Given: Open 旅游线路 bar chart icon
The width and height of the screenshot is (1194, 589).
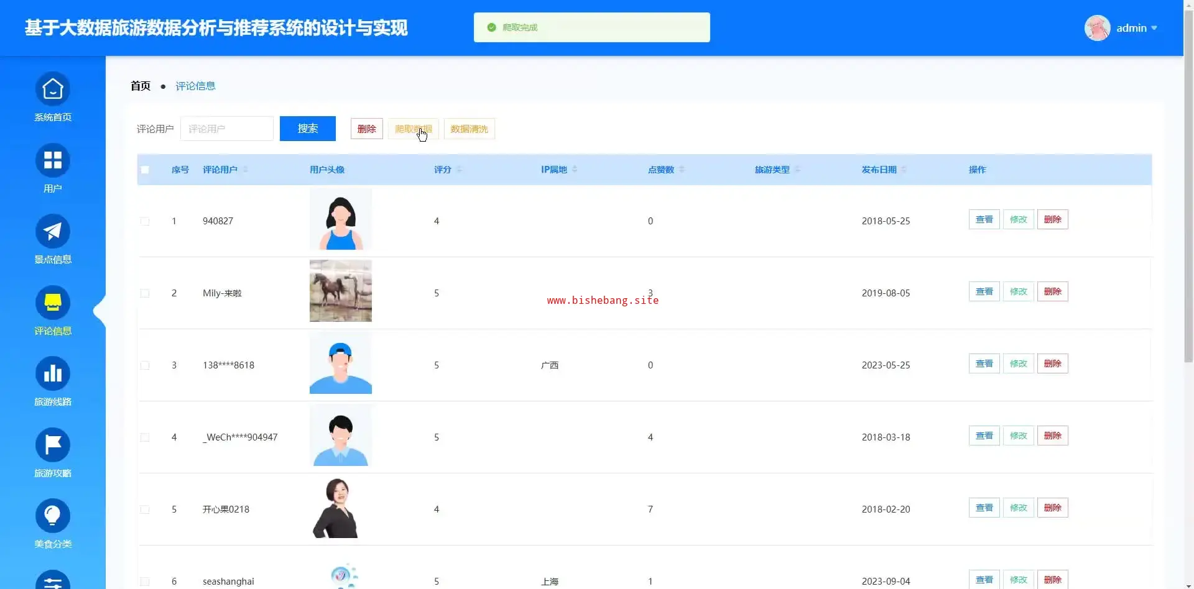Looking at the screenshot, I should pyautogui.click(x=53, y=373).
